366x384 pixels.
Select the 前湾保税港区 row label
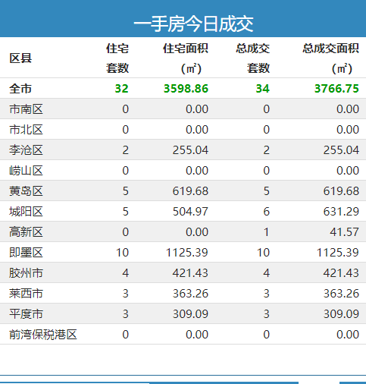point(43,335)
